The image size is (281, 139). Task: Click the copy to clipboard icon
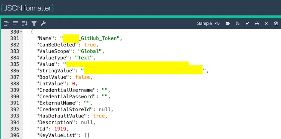click(x=276, y=23)
